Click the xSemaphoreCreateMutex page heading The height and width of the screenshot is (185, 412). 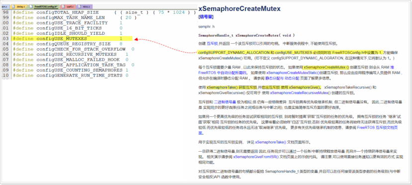240,8
